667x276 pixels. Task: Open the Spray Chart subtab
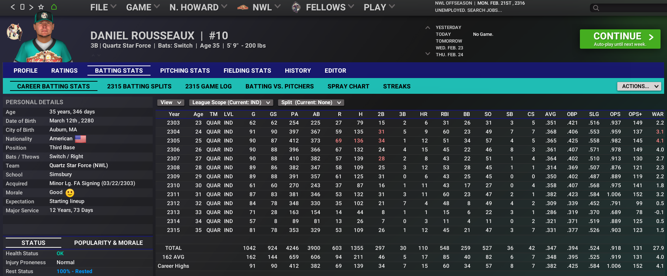(348, 86)
